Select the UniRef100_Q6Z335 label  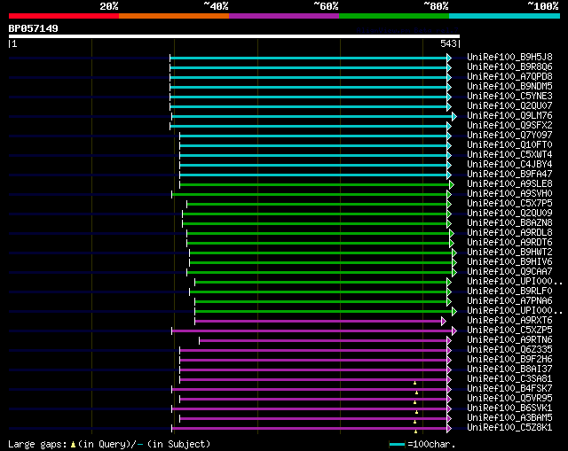point(509,350)
